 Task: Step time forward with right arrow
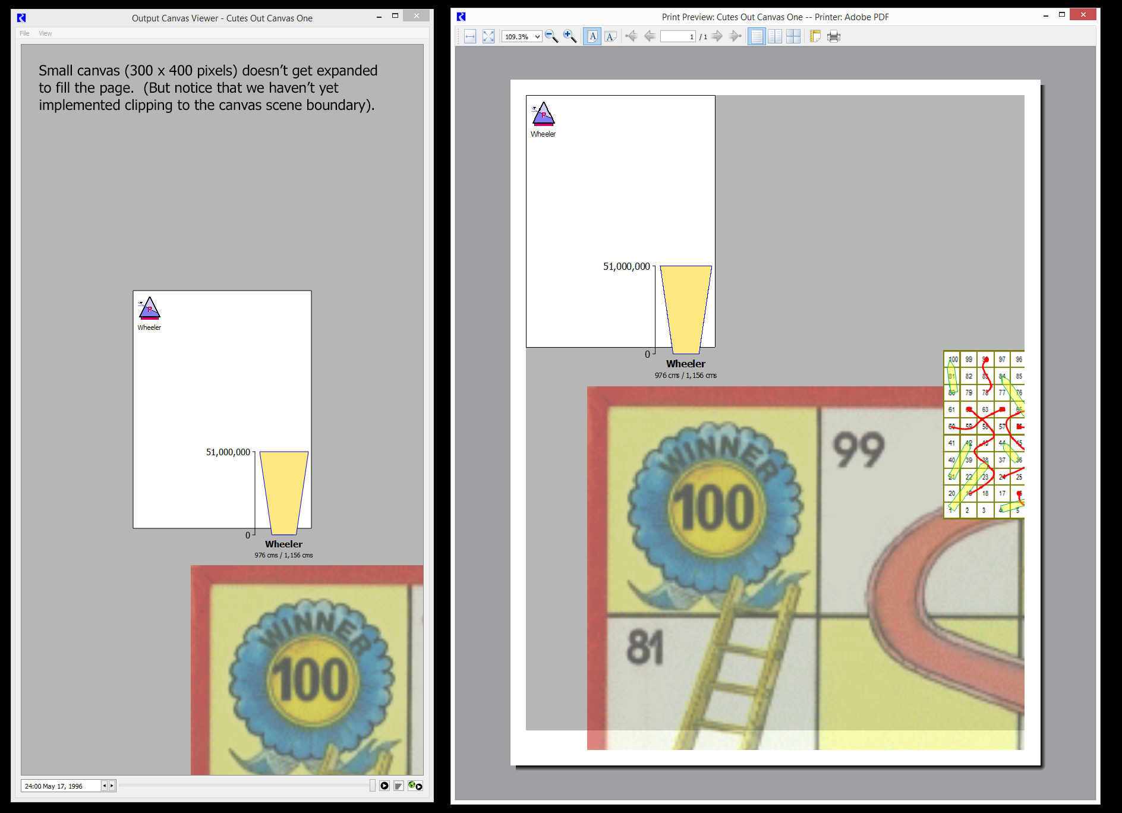(x=112, y=786)
